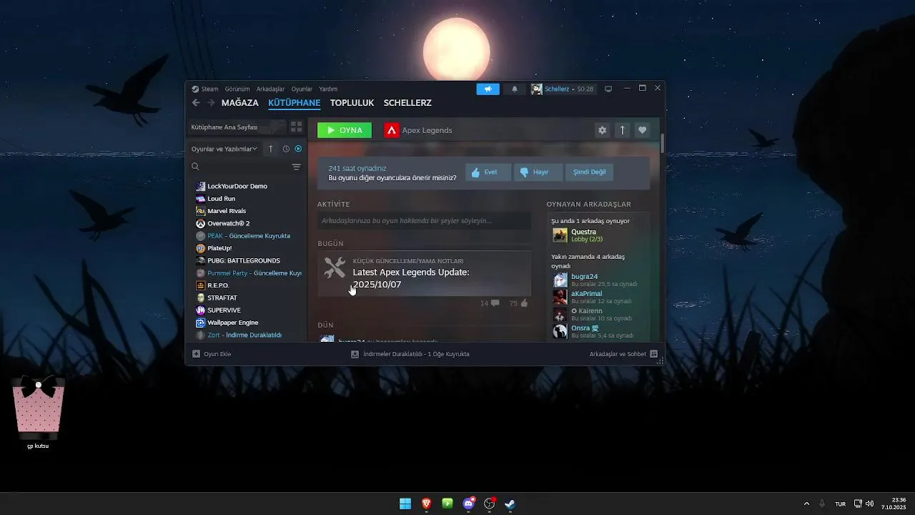
Task: Switch to the TOPLULUK tab
Action: point(352,103)
